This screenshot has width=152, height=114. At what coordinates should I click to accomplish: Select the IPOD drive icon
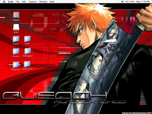pos(16,27)
